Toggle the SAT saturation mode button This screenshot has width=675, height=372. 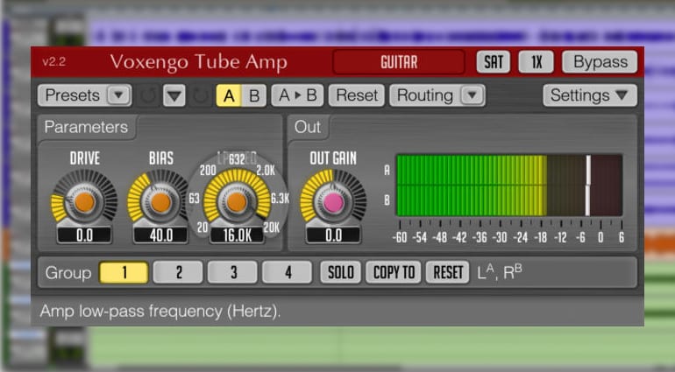pos(494,62)
